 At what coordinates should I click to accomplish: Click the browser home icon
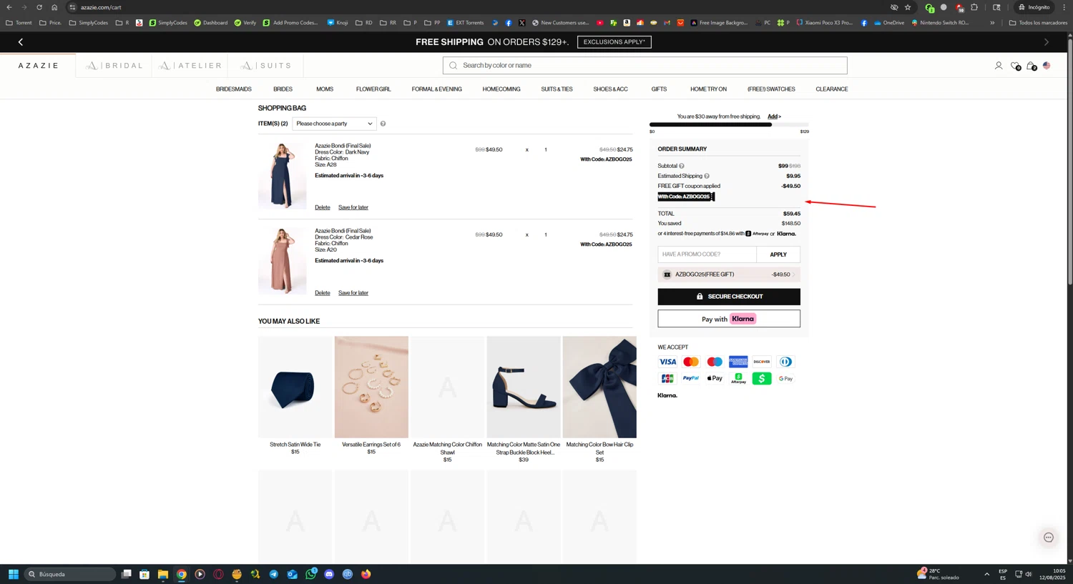pos(54,7)
